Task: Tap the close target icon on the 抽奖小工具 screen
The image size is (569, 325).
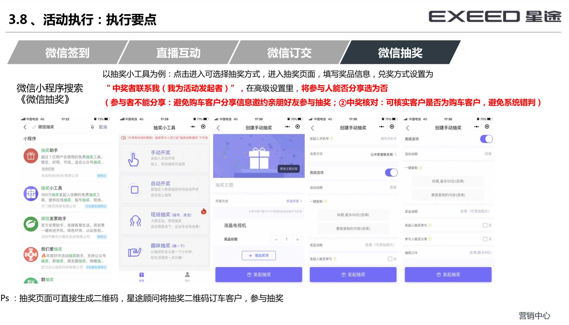Action: (203, 127)
